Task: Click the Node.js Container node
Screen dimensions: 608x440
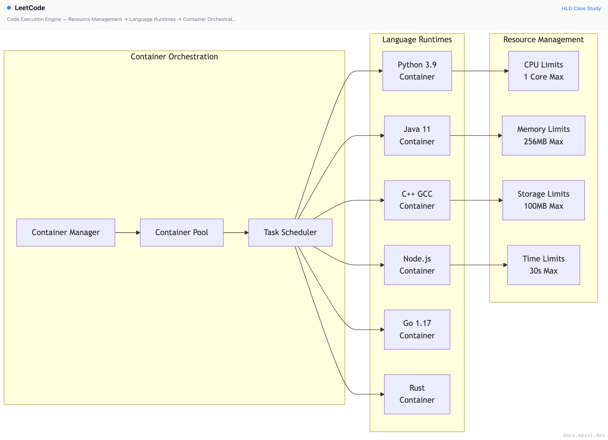Action: pos(417,265)
